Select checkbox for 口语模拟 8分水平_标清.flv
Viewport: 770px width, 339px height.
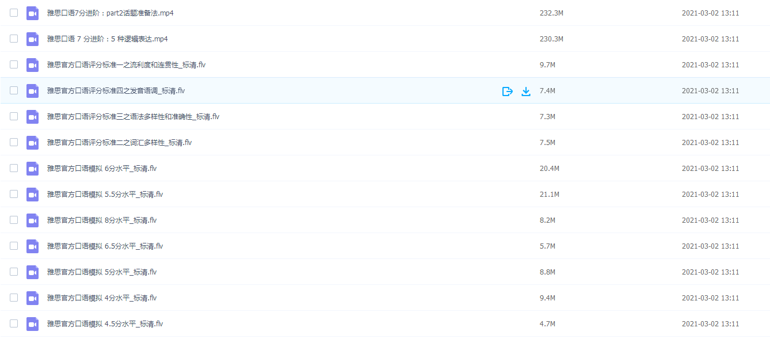coord(14,220)
